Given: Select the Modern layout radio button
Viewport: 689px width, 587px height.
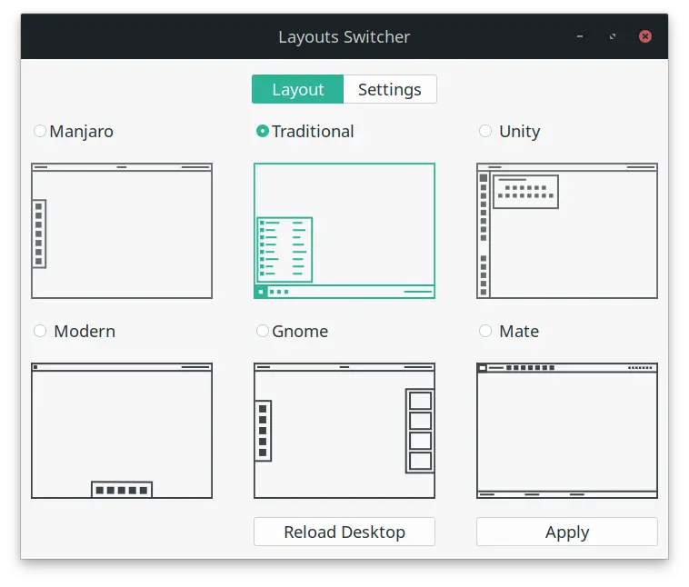Looking at the screenshot, I should point(40,331).
